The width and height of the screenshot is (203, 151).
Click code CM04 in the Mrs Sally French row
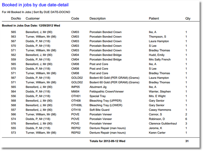click(x=75, y=60)
